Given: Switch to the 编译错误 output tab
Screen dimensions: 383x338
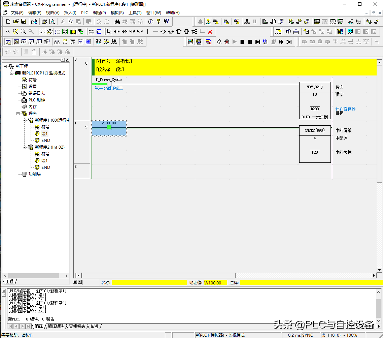Looking at the screenshot, I should click(56, 326).
